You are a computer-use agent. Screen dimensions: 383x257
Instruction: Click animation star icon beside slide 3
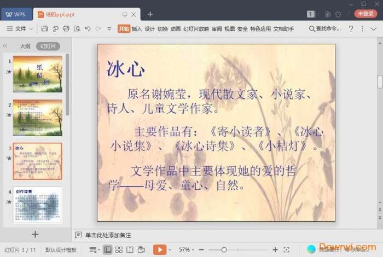(x=9, y=159)
